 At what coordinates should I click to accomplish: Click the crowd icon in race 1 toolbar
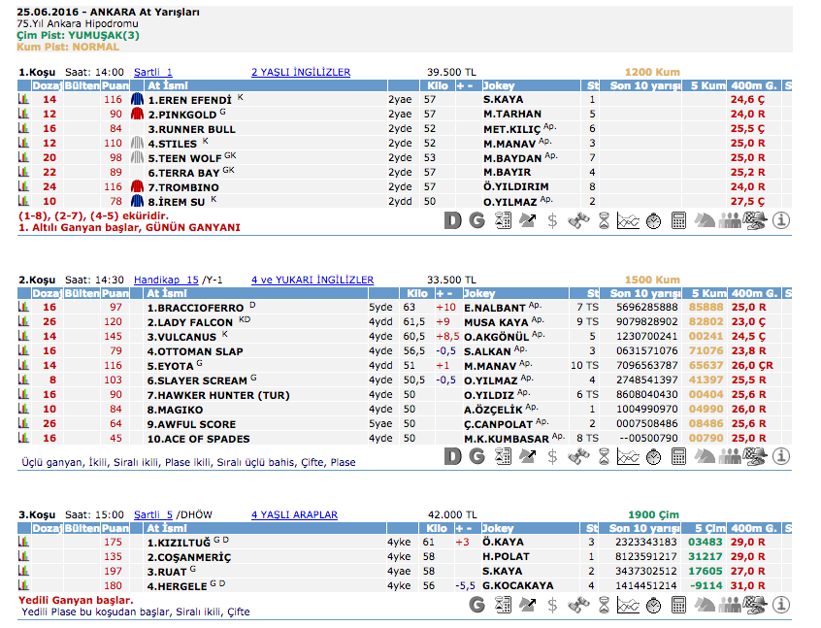730,220
